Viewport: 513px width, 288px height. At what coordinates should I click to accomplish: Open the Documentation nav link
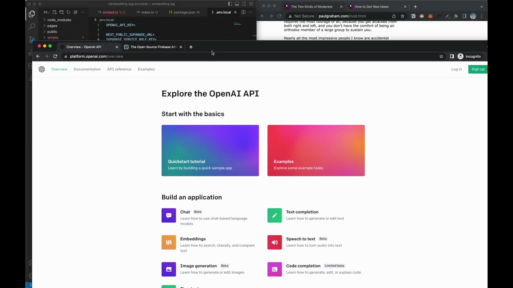click(x=87, y=69)
